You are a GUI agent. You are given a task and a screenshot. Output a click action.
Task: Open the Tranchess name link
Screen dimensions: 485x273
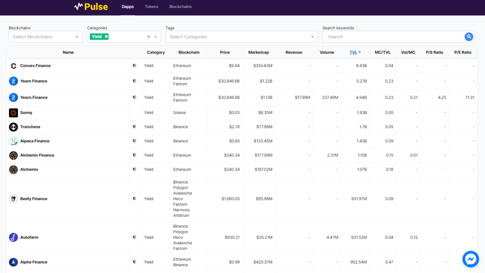tap(30, 127)
